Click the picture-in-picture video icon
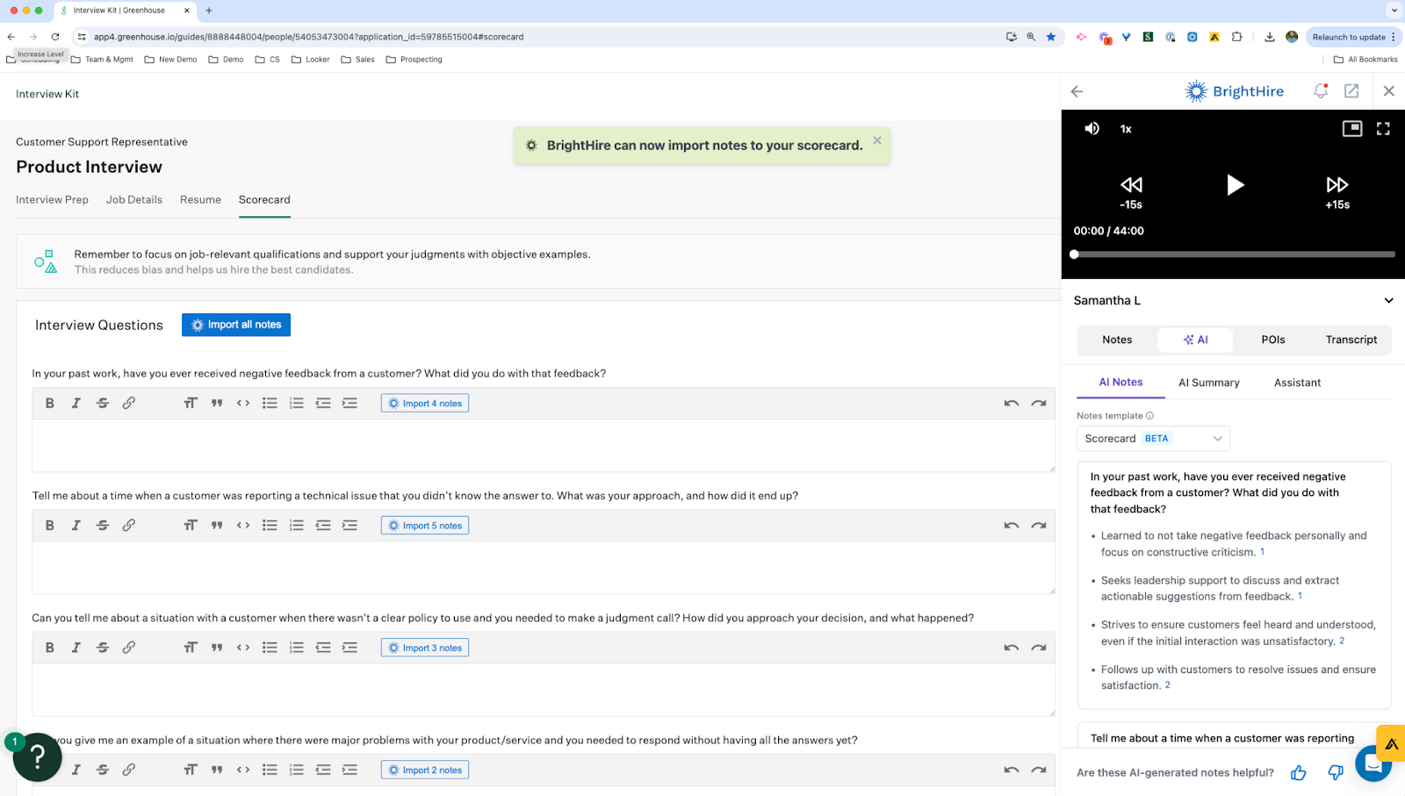The image size is (1405, 796). point(1351,129)
